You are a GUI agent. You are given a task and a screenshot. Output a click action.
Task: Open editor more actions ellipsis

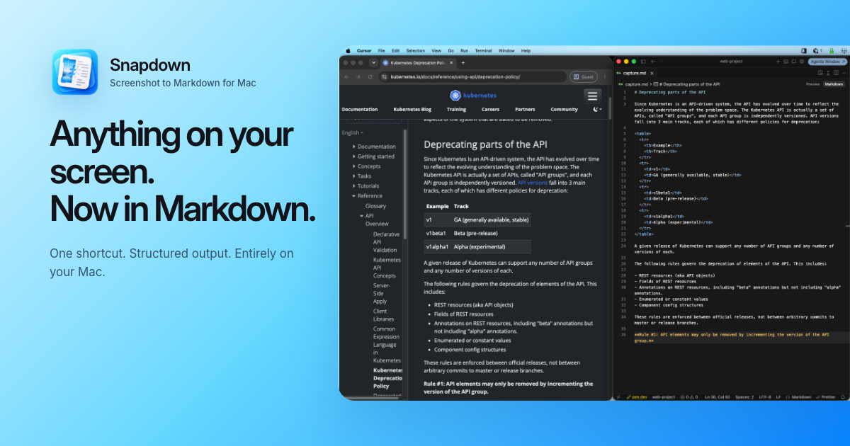coord(844,73)
